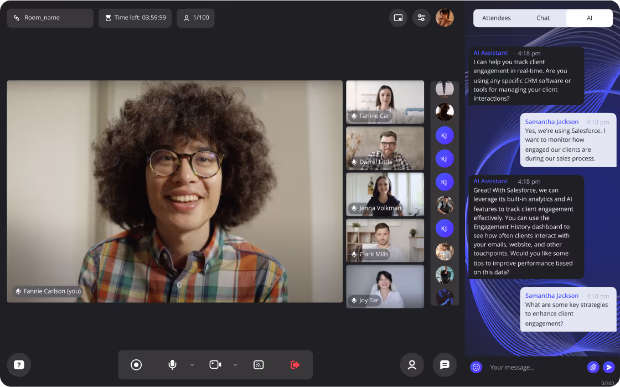Click mic icon beside Fannie Car
Image resolution: width=620 pixels, height=387 pixels.
354,116
